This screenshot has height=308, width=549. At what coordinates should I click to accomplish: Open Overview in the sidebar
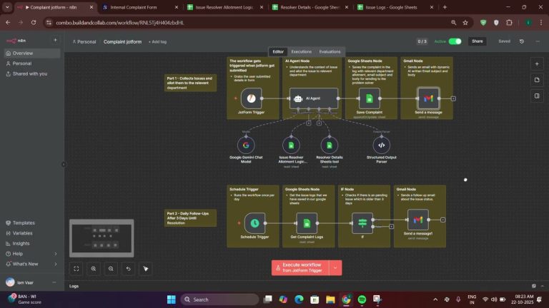pos(32,53)
